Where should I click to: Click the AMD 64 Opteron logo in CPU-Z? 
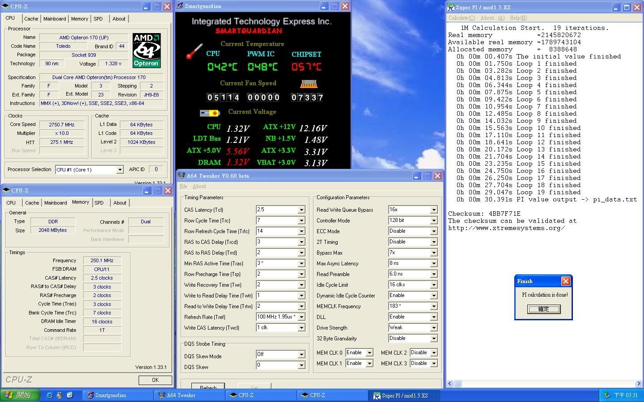147,50
